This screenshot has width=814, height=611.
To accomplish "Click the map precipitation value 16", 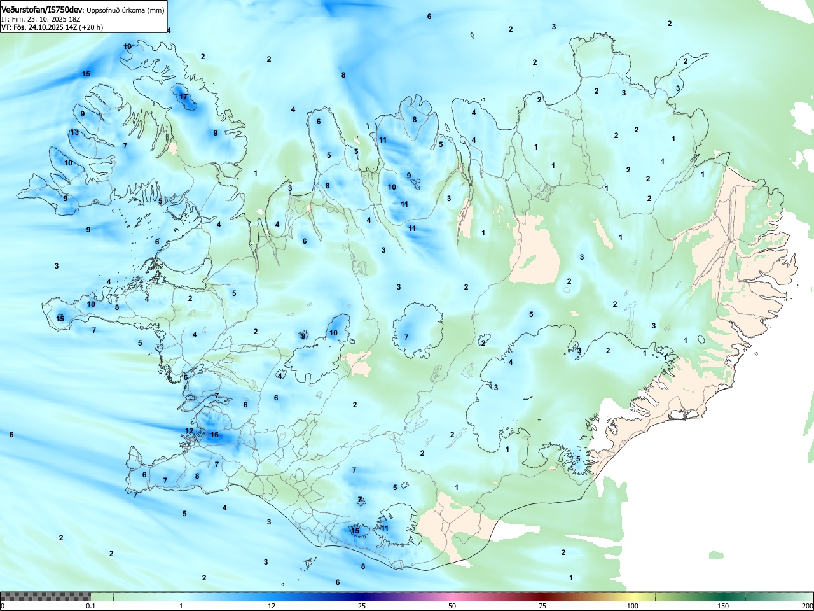I will 214,435.
